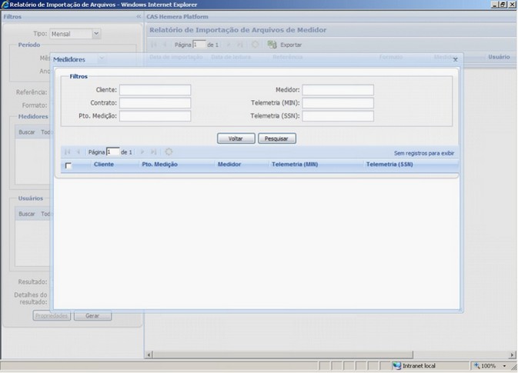Viewport: 518px width, 373px height.
Task: Go to previous page in Medidores grid
Action: tap(78, 152)
